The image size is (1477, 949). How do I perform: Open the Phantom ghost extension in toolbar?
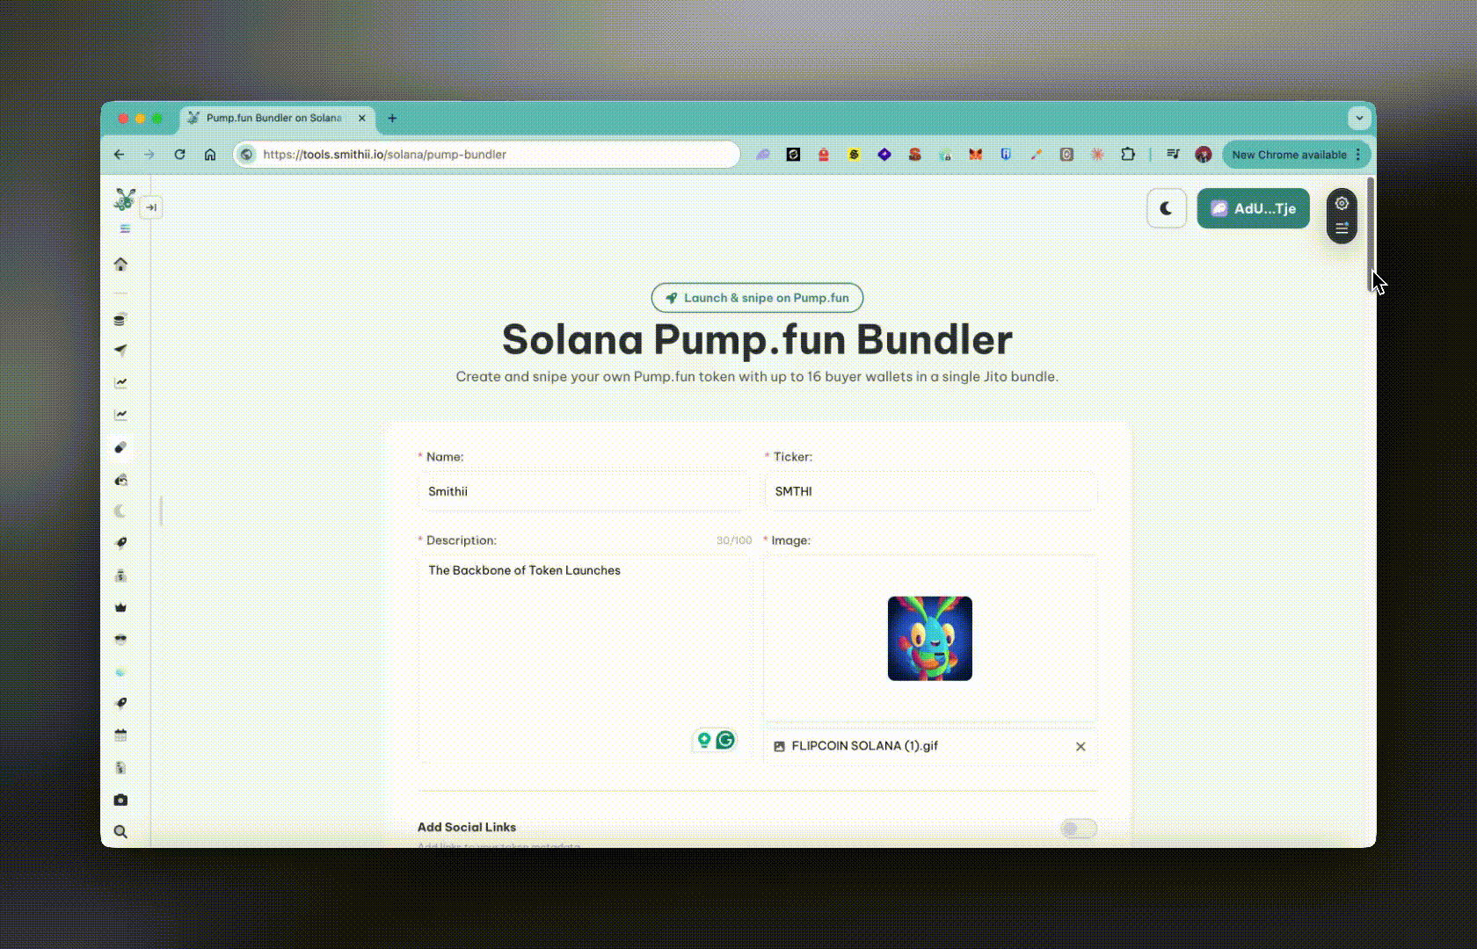click(762, 155)
